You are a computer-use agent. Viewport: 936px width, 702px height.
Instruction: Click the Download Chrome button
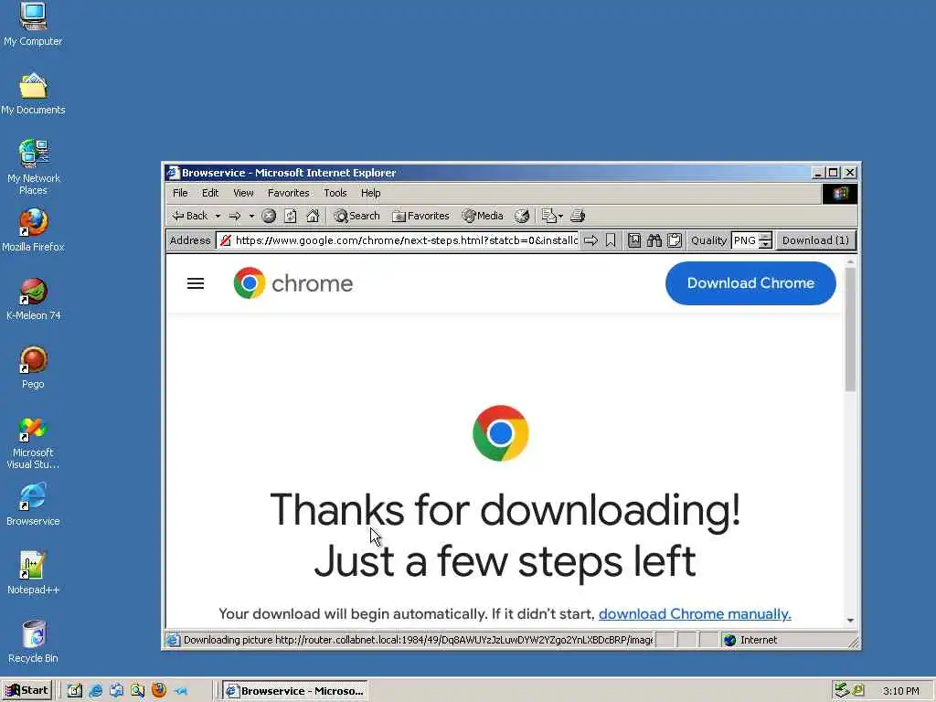(750, 283)
